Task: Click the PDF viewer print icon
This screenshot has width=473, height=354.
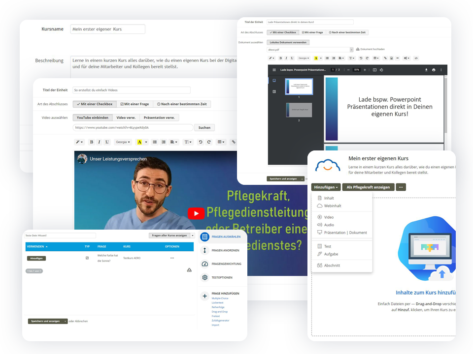Action: (x=434, y=70)
